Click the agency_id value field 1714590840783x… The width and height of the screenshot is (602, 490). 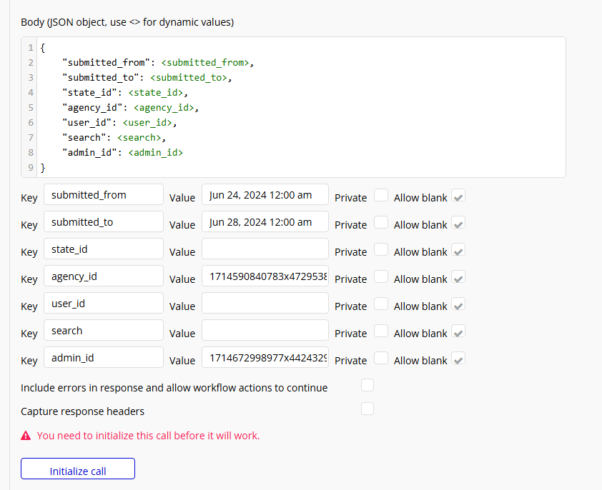tap(265, 276)
